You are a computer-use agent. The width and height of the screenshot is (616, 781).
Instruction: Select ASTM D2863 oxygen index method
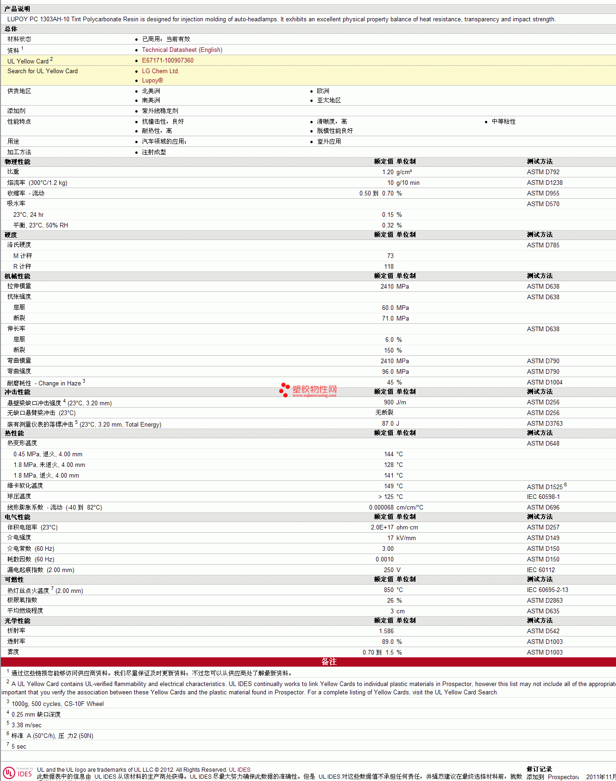point(545,600)
